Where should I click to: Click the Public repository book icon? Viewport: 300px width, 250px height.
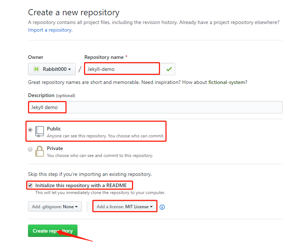(39, 132)
